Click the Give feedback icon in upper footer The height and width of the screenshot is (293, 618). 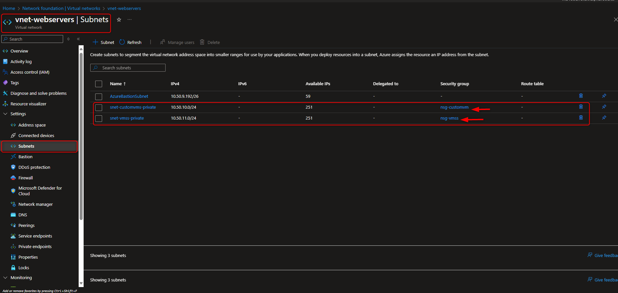pyautogui.click(x=590, y=255)
